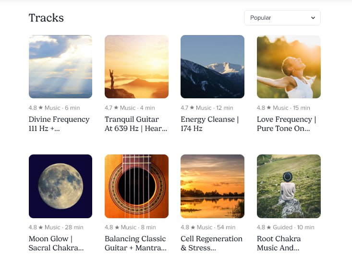Open the lake sunset track thumbnail
The width and height of the screenshot is (352, 259).
click(x=212, y=186)
